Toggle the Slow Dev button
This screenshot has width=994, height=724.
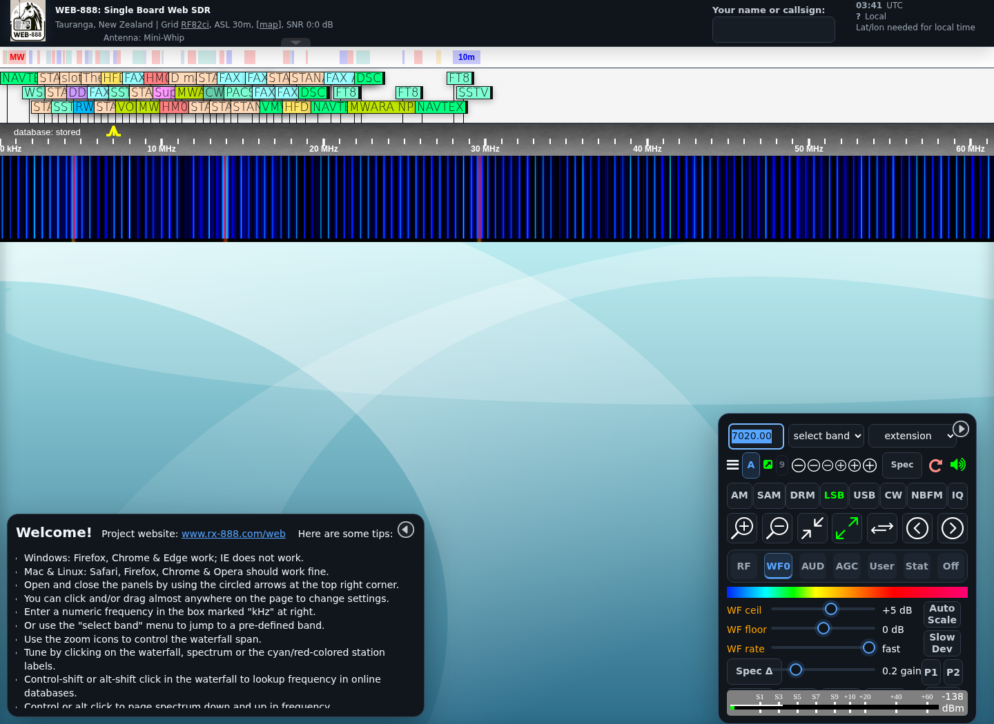[x=942, y=643]
